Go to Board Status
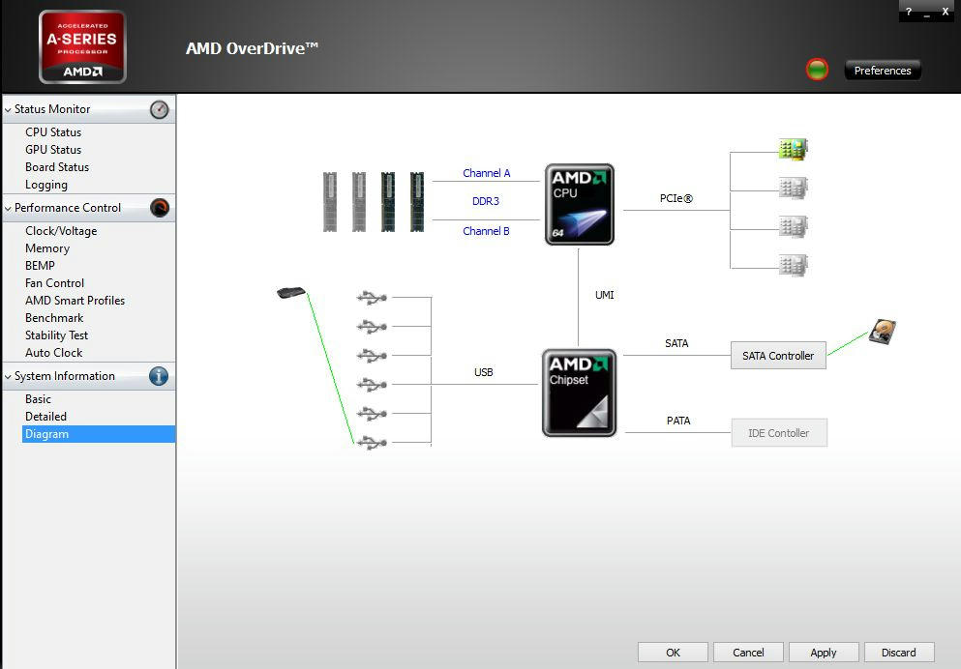Screen dimensions: 961x669 57,167
